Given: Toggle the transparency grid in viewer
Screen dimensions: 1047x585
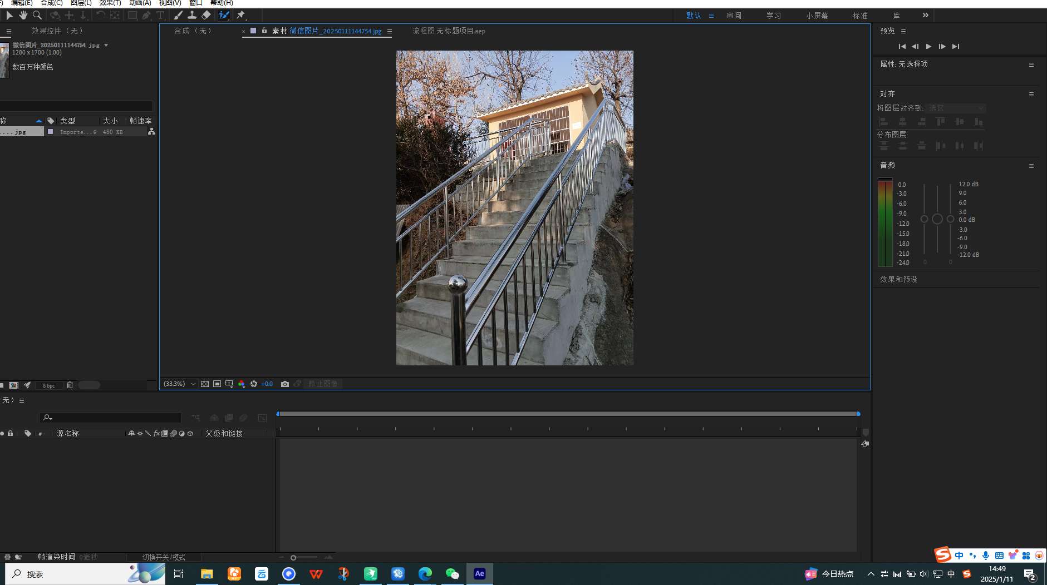Looking at the screenshot, I should 205,384.
